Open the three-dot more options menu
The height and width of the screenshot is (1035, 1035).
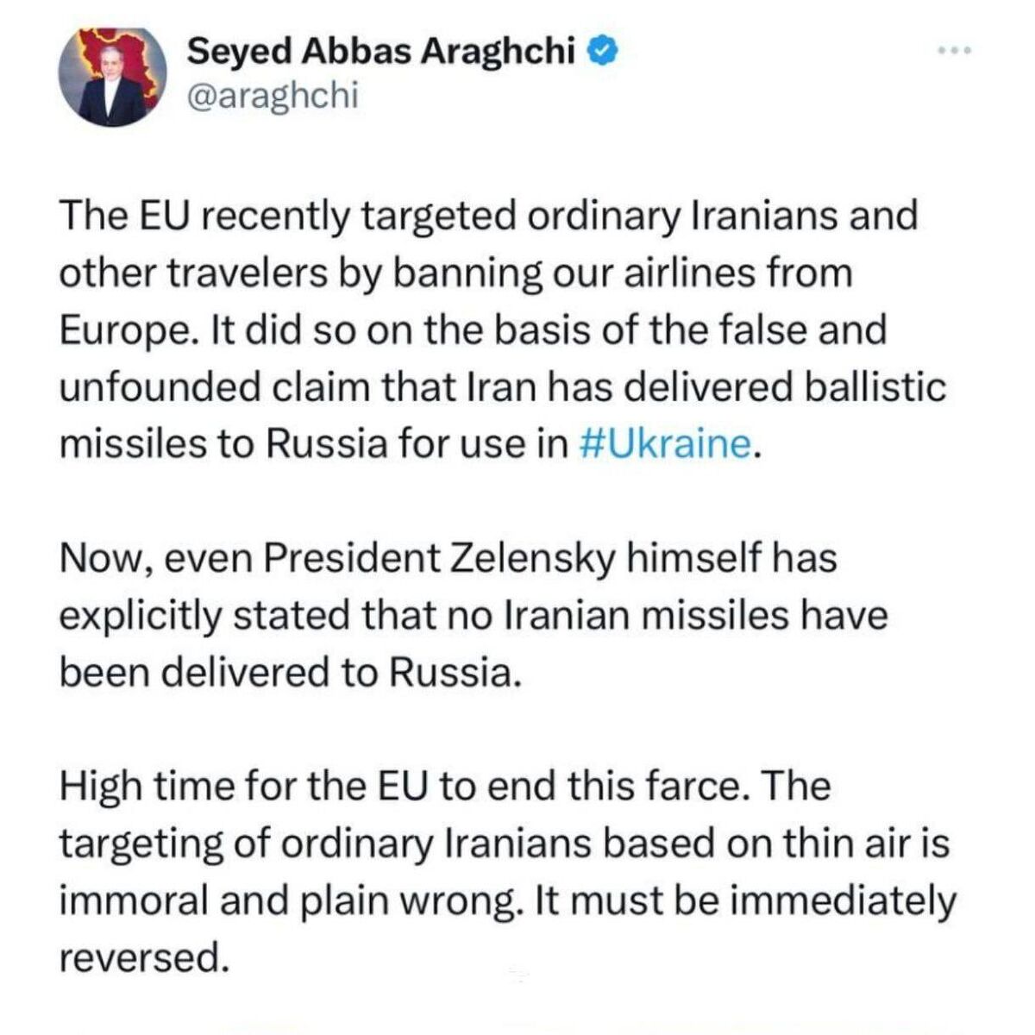click(955, 51)
